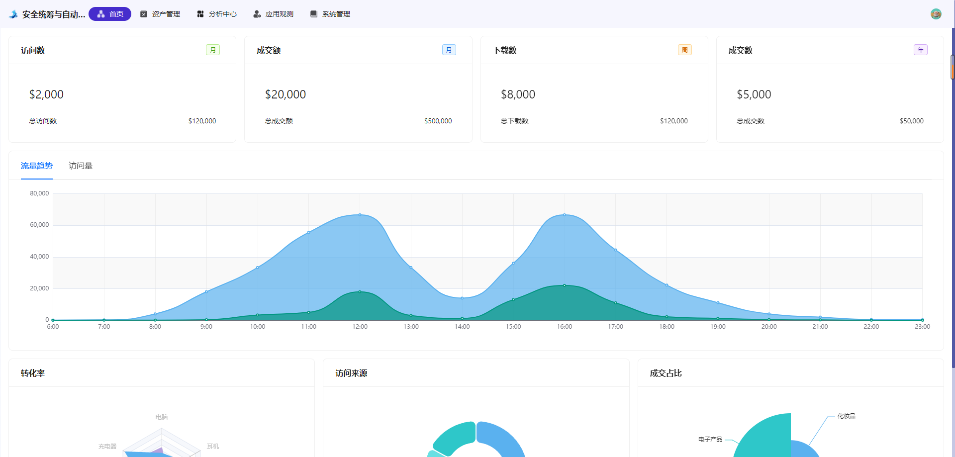This screenshot has height=457, width=955.
Task: Click the $20,000 成交额 value
Action: (x=286, y=94)
